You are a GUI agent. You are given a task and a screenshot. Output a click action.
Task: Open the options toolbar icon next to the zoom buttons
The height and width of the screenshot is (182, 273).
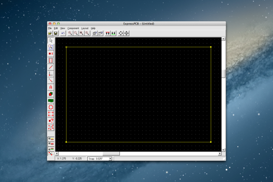click(95, 33)
